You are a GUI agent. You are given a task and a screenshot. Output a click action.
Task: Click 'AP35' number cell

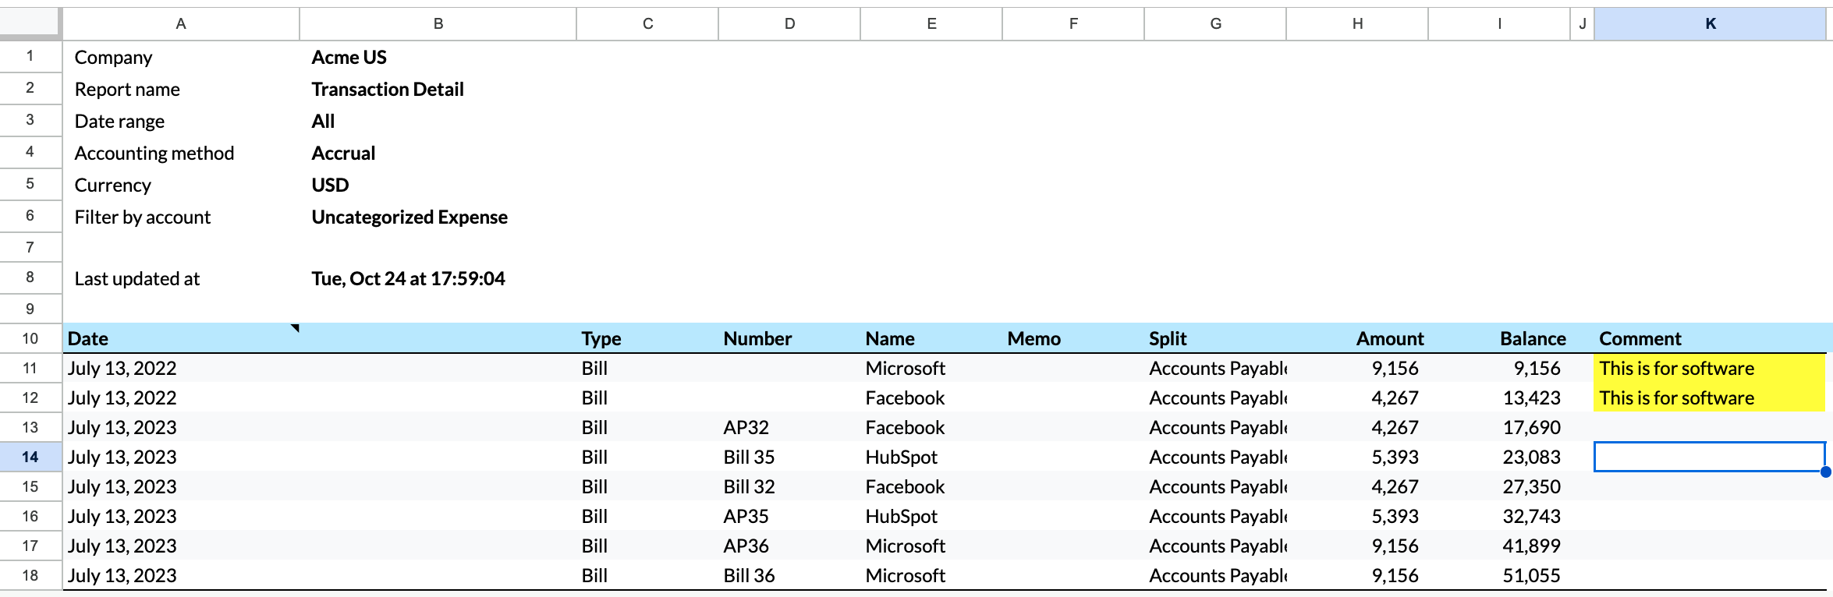coord(789,516)
